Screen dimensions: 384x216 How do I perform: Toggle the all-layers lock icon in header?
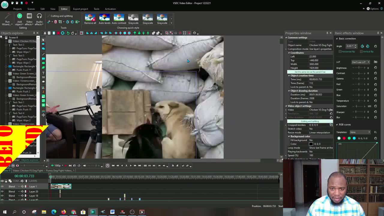(x=6, y=181)
